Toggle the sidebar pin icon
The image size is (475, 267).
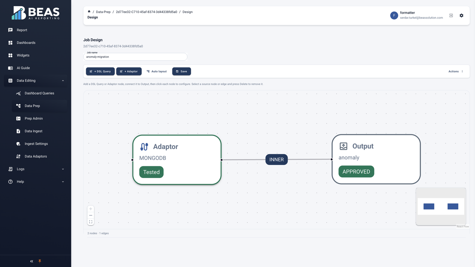pos(40,261)
